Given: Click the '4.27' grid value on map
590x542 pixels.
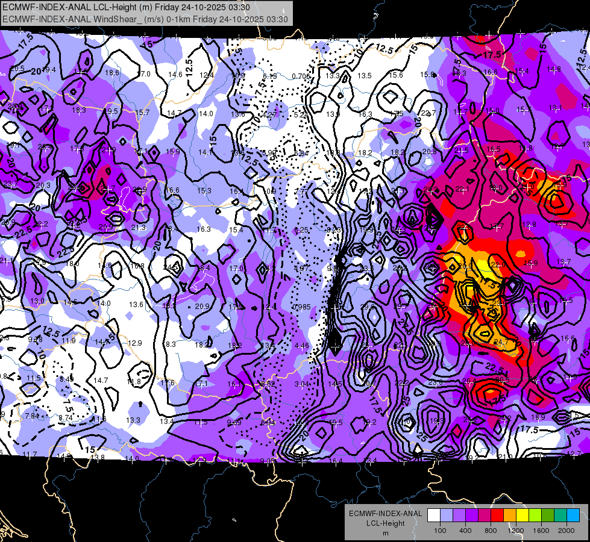Looking at the screenshot, I should point(269,114).
